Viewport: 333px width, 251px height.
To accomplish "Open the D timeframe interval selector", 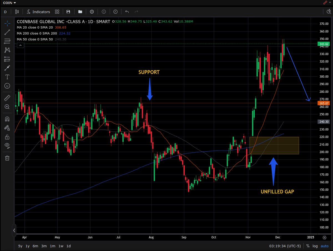I will pos(5,12).
